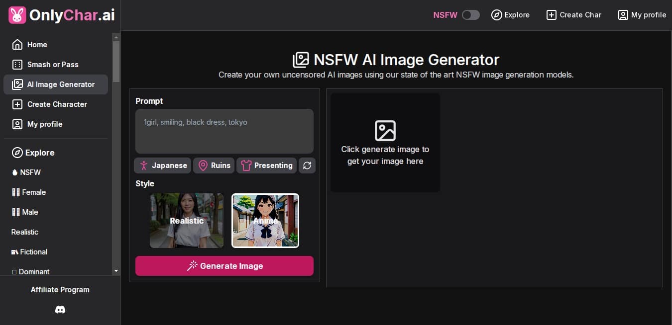The width and height of the screenshot is (672, 325).
Task: Open Home from the sidebar
Action: point(56,45)
